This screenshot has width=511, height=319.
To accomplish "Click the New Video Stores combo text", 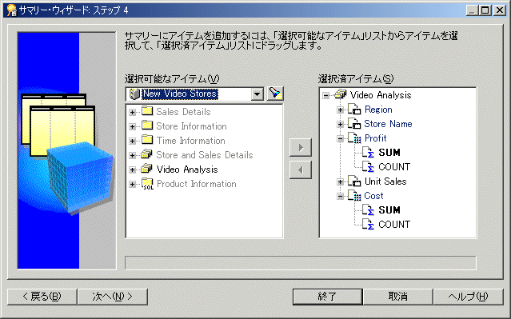I will click(x=180, y=94).
